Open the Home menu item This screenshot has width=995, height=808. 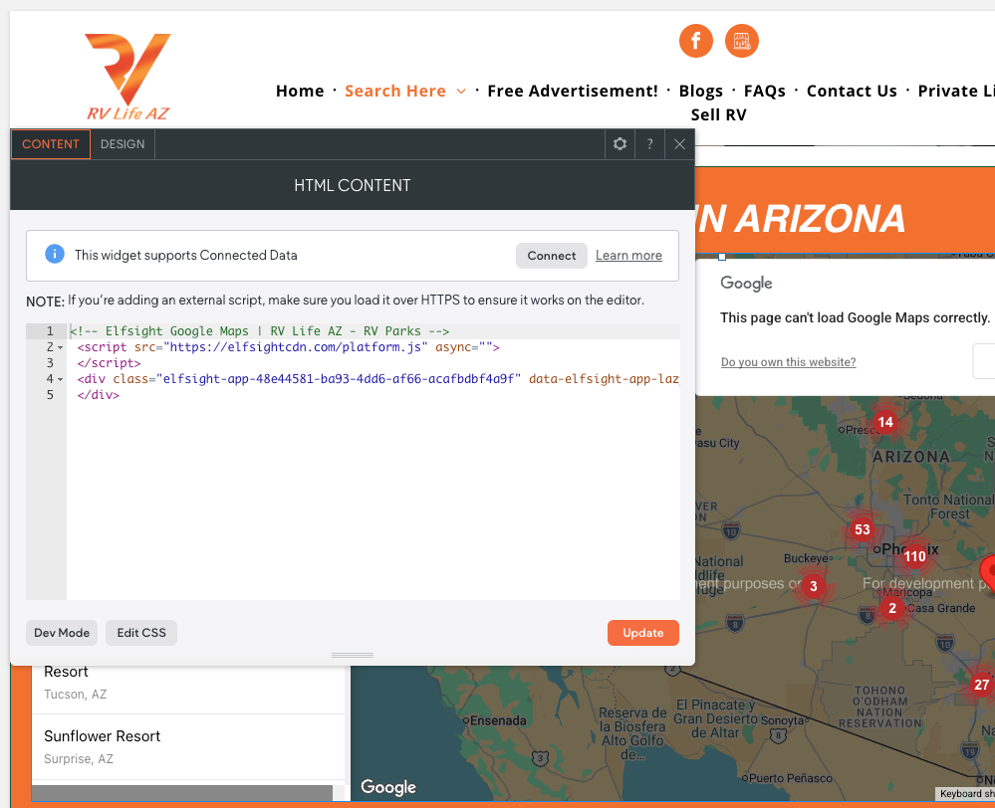(300, 92)
